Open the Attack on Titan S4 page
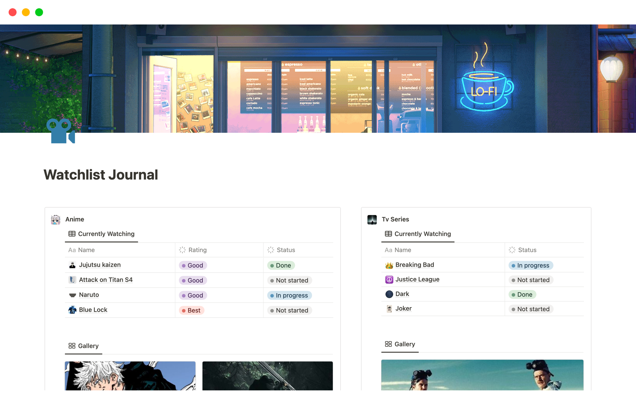Image resolution: width=636 pixels, height=397 pixels. 106,280
